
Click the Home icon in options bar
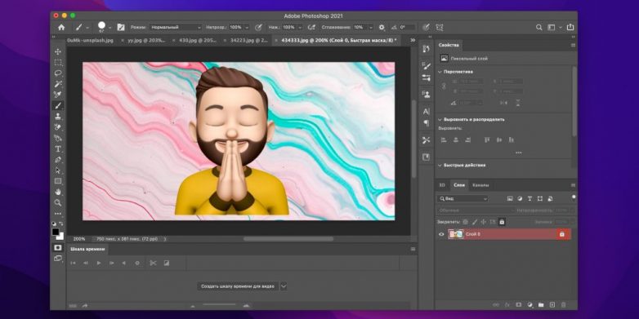coord(61,27)
